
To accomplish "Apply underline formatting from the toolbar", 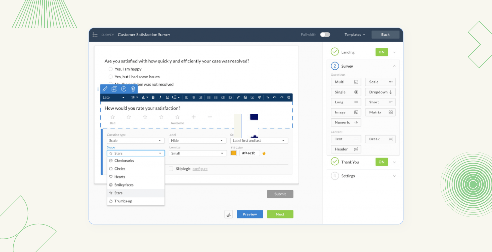I will coord(167,98).
